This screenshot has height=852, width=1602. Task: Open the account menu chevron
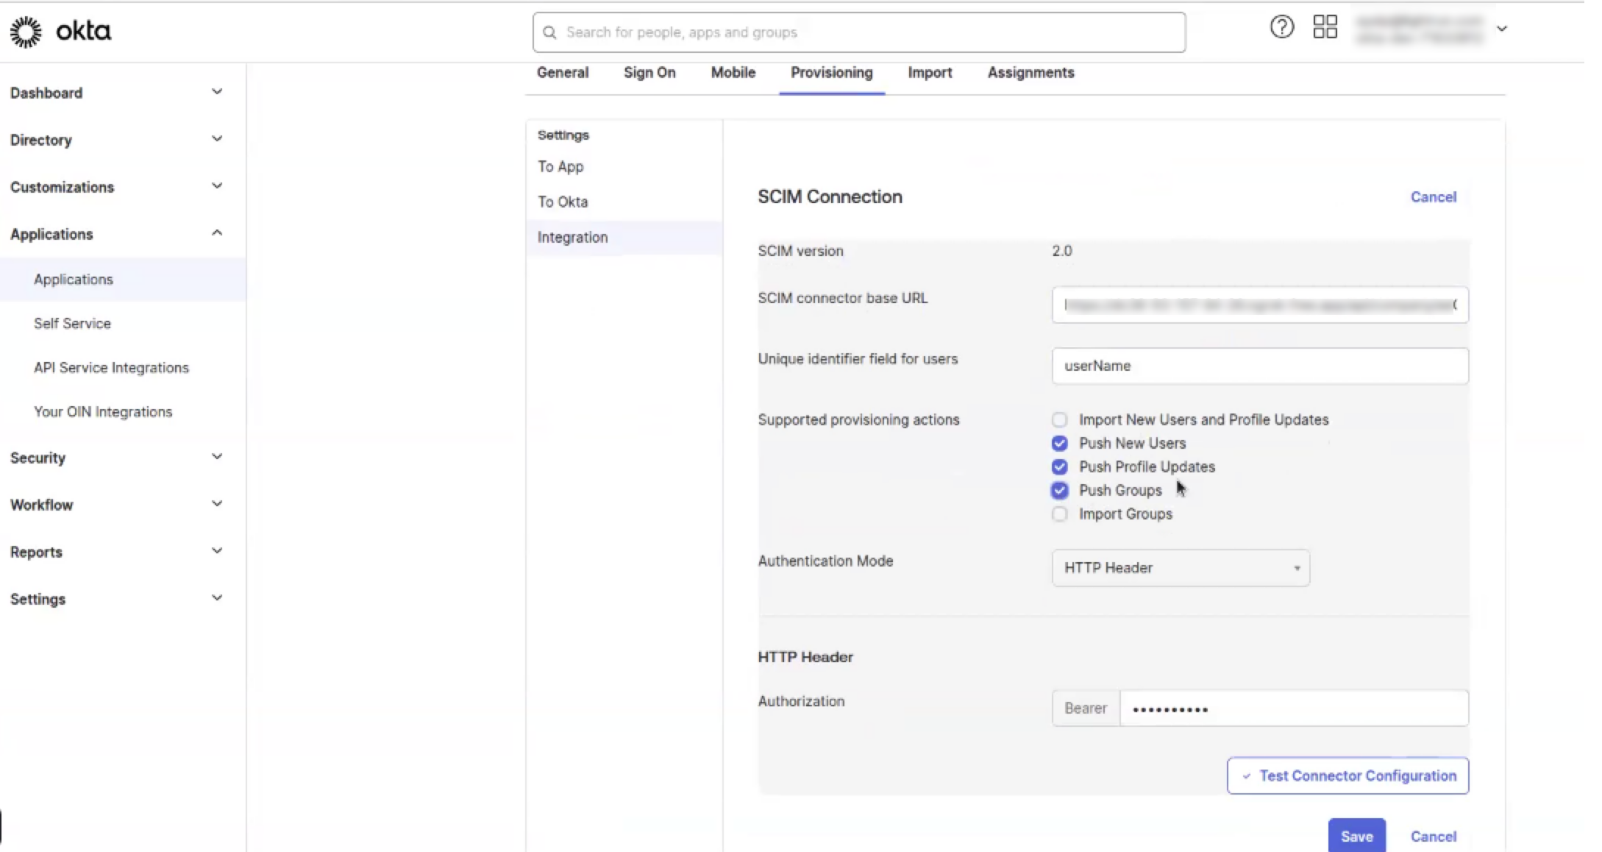point(1502,29)
